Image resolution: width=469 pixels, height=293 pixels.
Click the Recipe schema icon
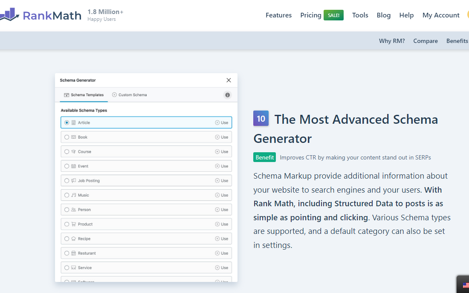pos(73,238)
